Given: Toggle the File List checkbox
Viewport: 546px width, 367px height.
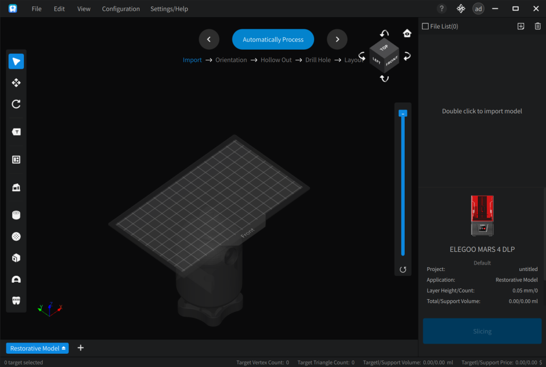Looking at the screenshot, I should pos(425,26).
